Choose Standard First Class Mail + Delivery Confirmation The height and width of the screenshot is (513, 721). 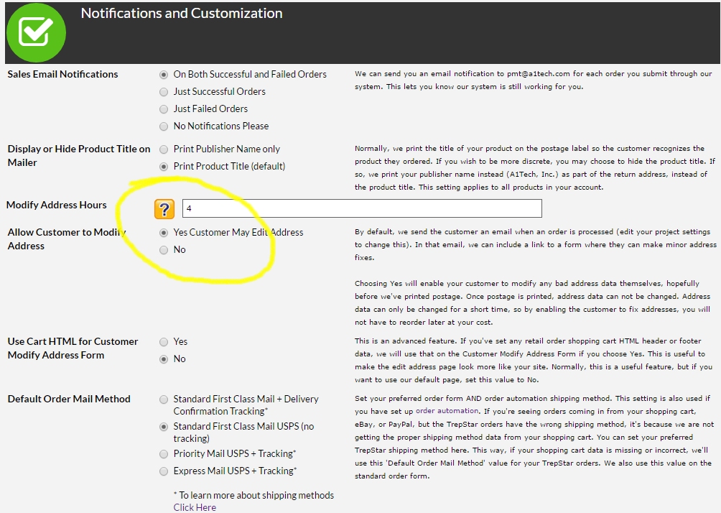[x=164, y=399]
